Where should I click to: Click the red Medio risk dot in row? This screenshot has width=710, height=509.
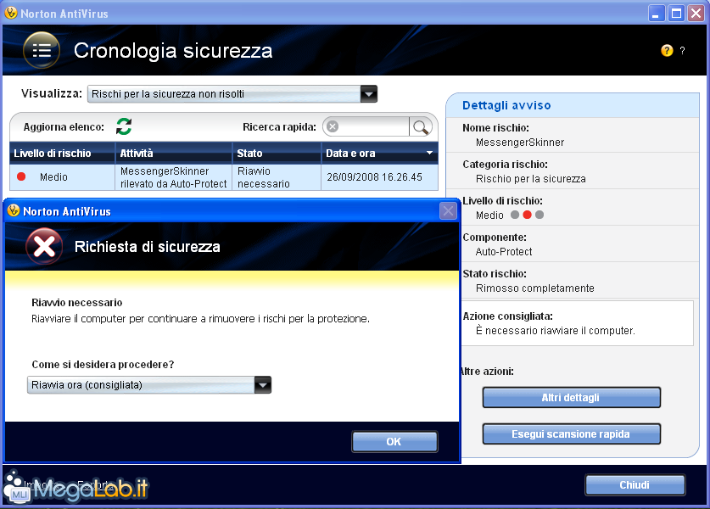point(21,176)
